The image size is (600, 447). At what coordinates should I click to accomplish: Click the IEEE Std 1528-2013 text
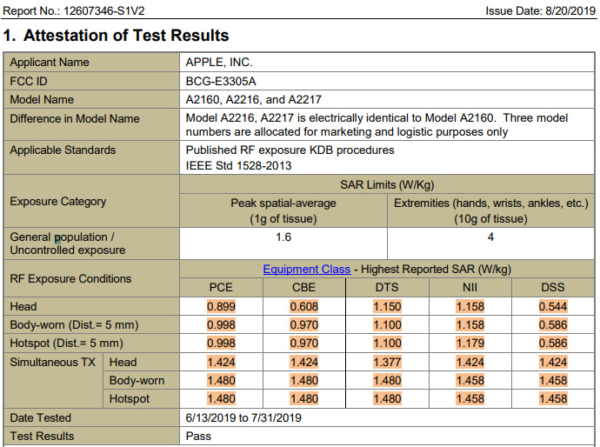[x=238, y=165]
